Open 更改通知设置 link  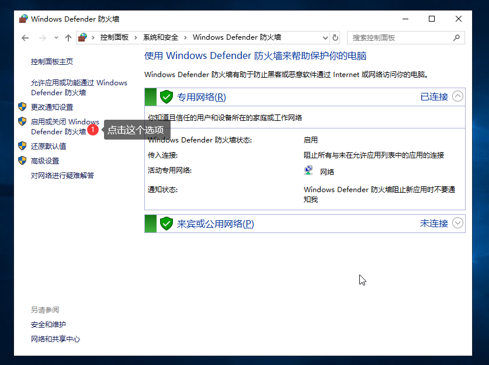[52, 107]
